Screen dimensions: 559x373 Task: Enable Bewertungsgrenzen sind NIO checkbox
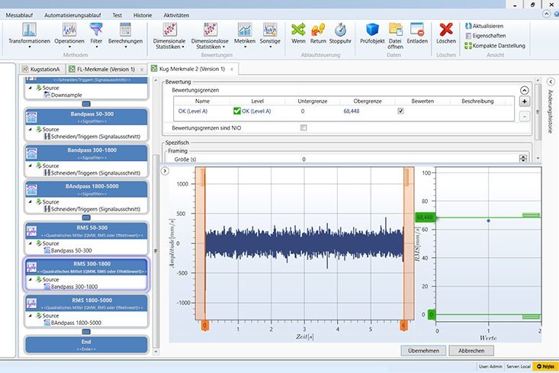[x=304, y=127]
